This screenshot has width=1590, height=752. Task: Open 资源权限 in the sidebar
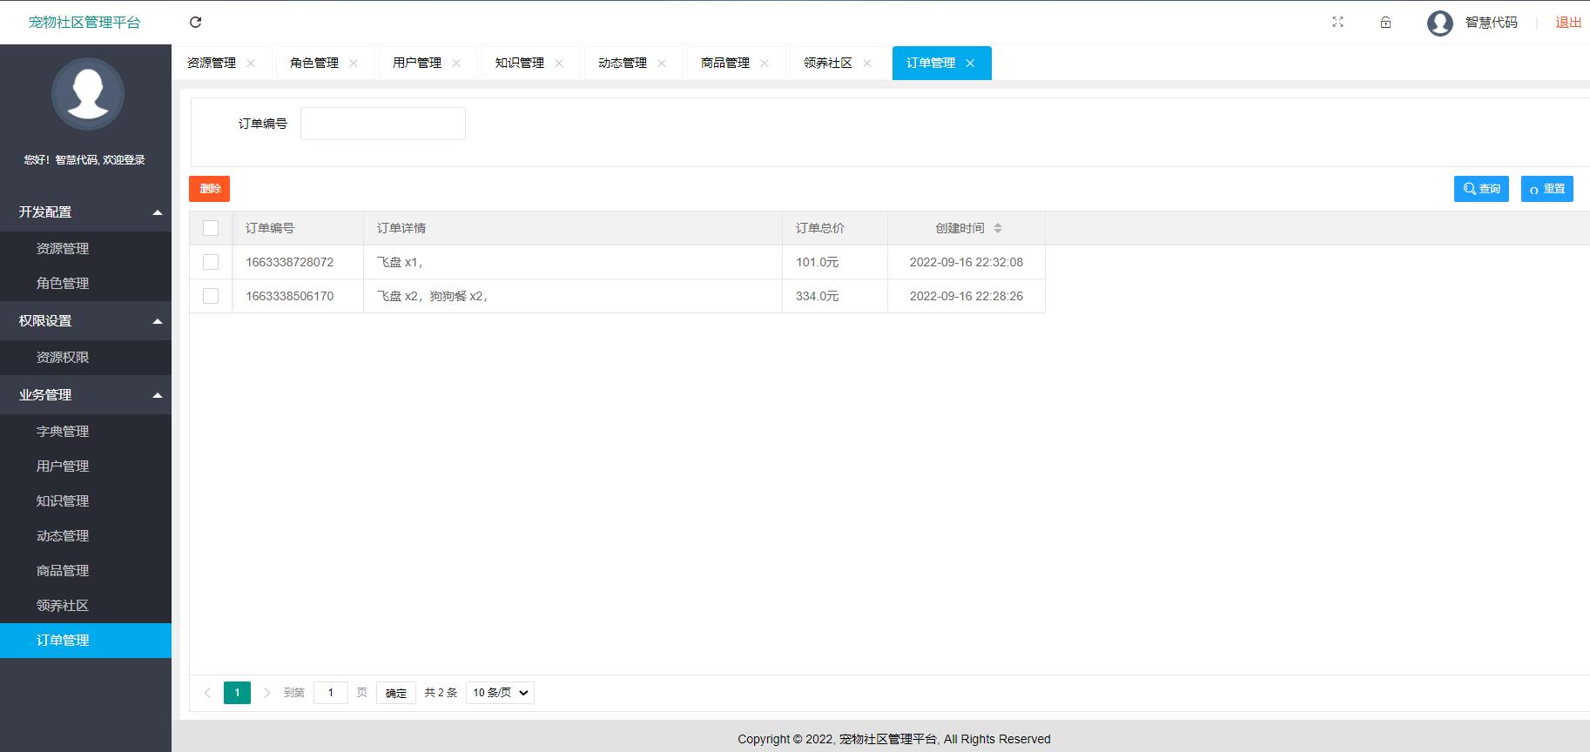(85, 358)
